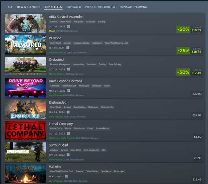Open the ARK: Survival Ascended title
208x184 pixels.
66,17
